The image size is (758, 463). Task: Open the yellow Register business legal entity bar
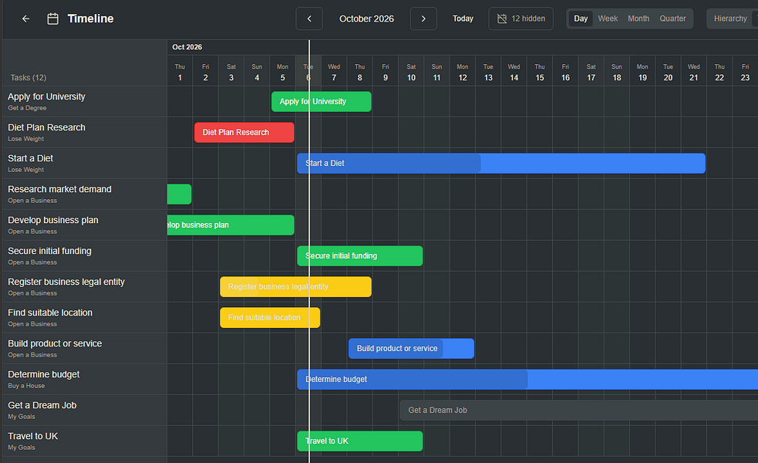[x=296, y=287]
